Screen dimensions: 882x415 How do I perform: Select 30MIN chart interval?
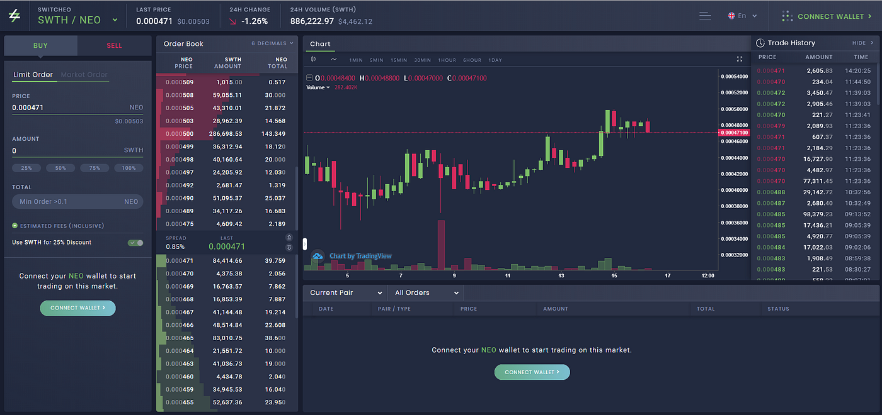click(x=422, y=60)
